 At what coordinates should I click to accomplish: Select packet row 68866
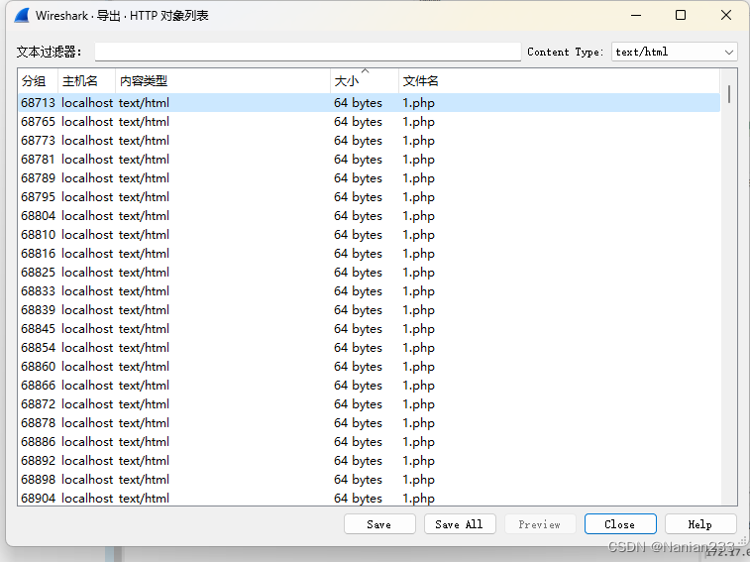tap(369, 386)
